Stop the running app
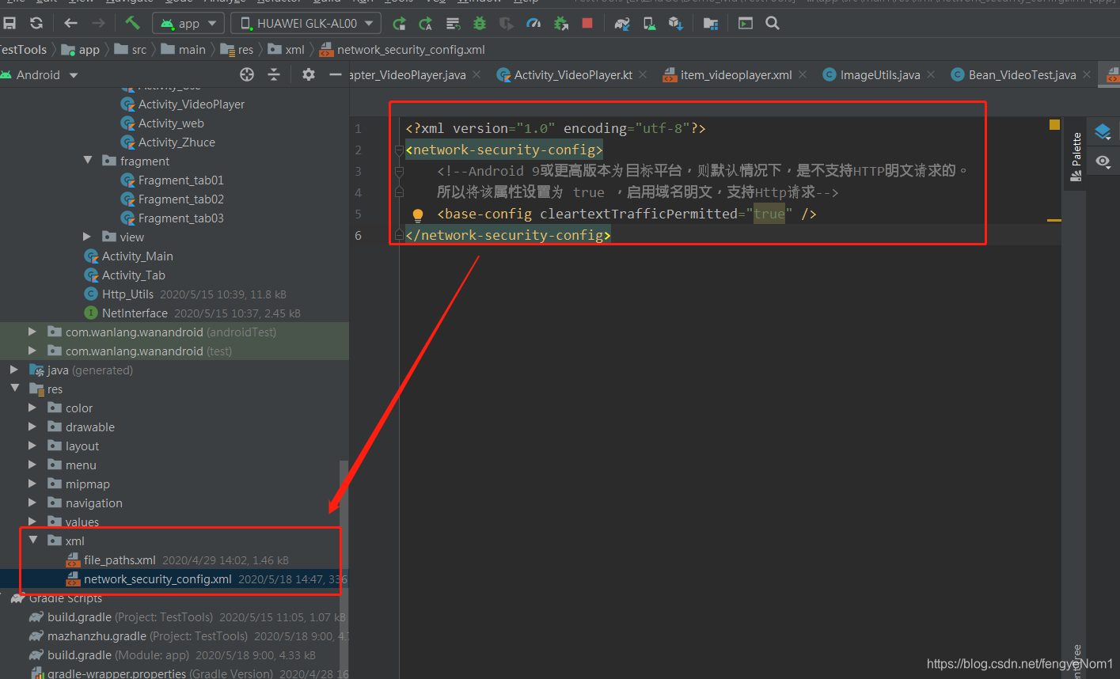The width and height of the screenshot is (1120, 679). point(587,23)
